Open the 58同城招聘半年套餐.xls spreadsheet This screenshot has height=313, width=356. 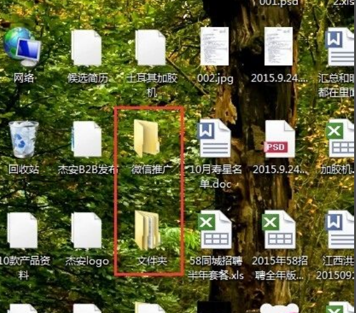click(215, 230)
